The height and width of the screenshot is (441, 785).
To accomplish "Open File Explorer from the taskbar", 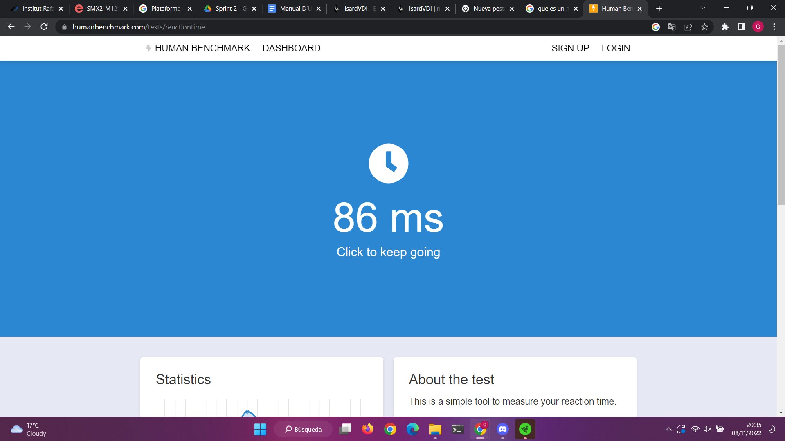I will pos(435,429).
